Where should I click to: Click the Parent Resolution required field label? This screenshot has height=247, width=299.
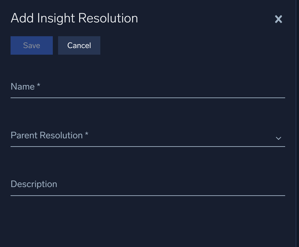[x=49, y=135]
